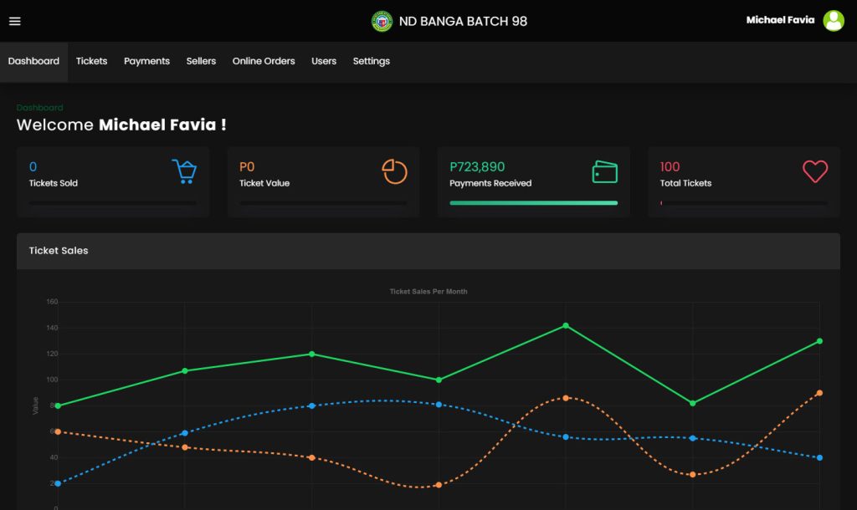Image resolution: width=857 pixels, height=510 pixels.
Task: Click the green wallet icon
Action: 604,171
